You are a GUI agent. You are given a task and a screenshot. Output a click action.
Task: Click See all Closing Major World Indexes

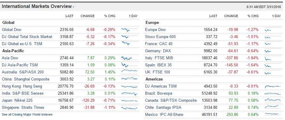(27, 114)
